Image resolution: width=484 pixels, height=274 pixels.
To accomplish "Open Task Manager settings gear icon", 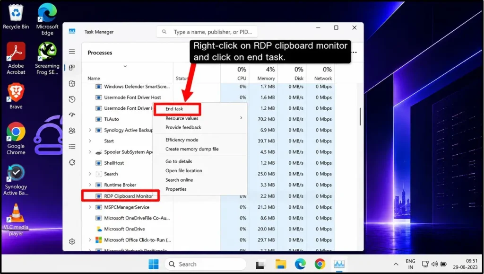I will pyautogui.click(x=72, y=241).
